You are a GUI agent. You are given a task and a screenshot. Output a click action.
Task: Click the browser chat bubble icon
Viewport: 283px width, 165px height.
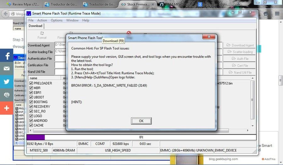[266, 14]
